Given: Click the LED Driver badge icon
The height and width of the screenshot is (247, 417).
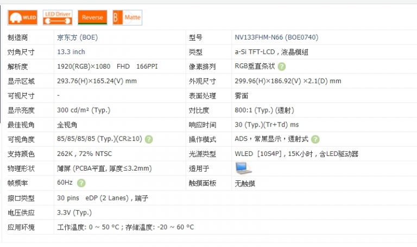Looking at the screenshot, I should tap(58, 17).
